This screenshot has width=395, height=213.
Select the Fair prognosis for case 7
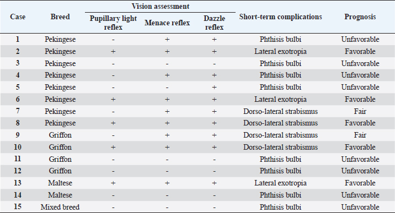(x=360, y=111)
